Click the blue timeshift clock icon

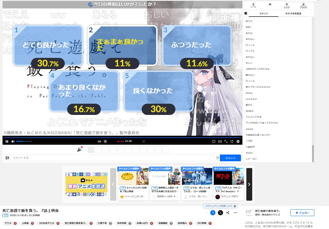(x=213, y=213)
